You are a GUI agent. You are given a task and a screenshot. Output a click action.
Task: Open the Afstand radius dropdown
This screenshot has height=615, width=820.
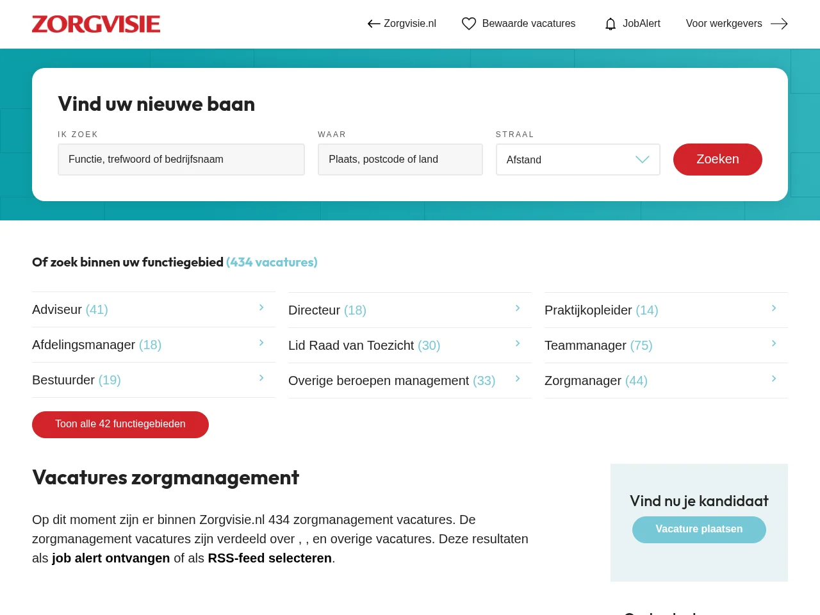click(578, 160)
